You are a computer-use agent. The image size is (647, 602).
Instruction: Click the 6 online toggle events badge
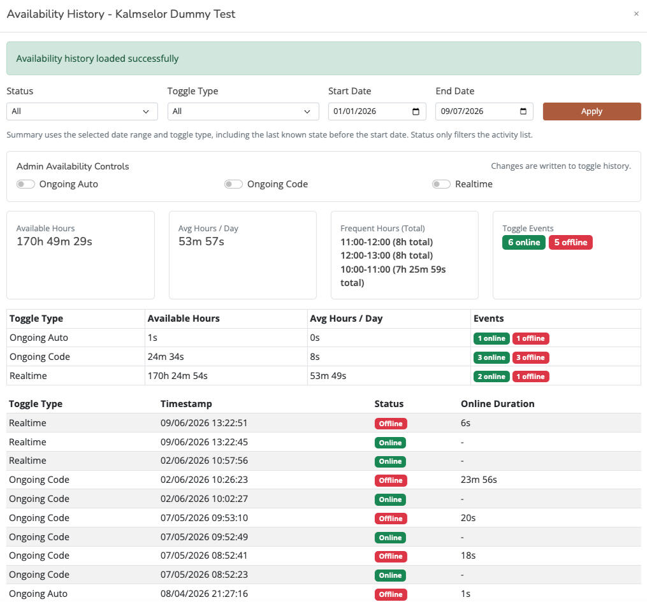[x=523, y=243]
